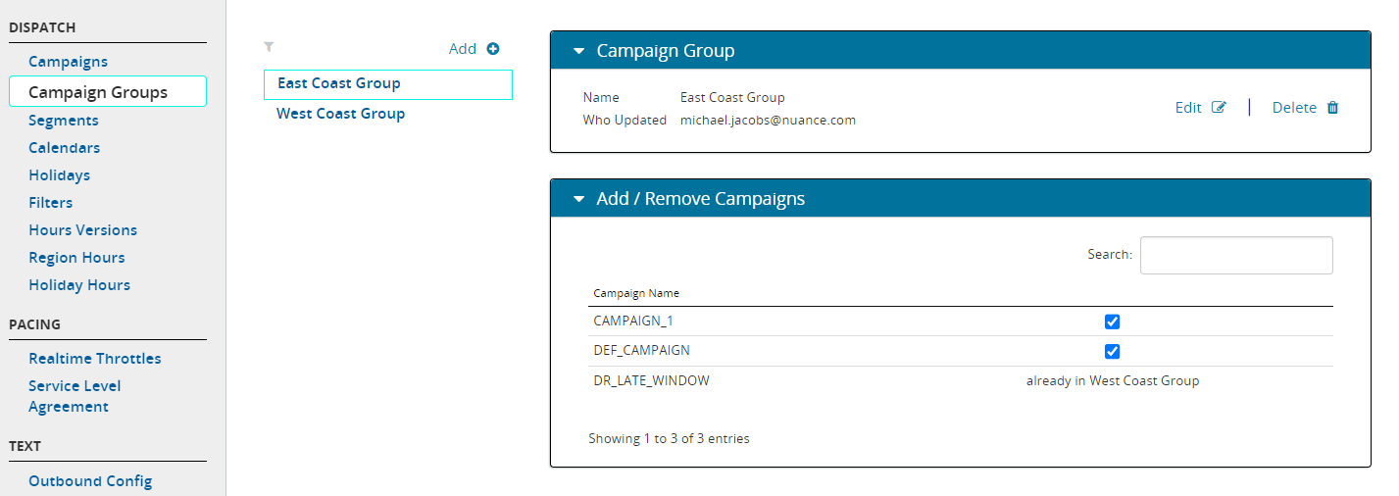The image size is (1399, 496).
Task: Navigate to Holidays
Action: click(59, 175)
